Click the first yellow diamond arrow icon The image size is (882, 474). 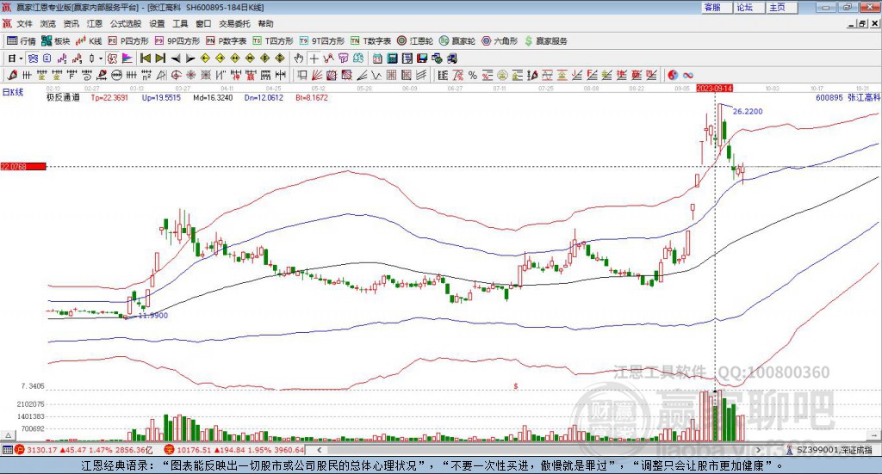(205, 58)
